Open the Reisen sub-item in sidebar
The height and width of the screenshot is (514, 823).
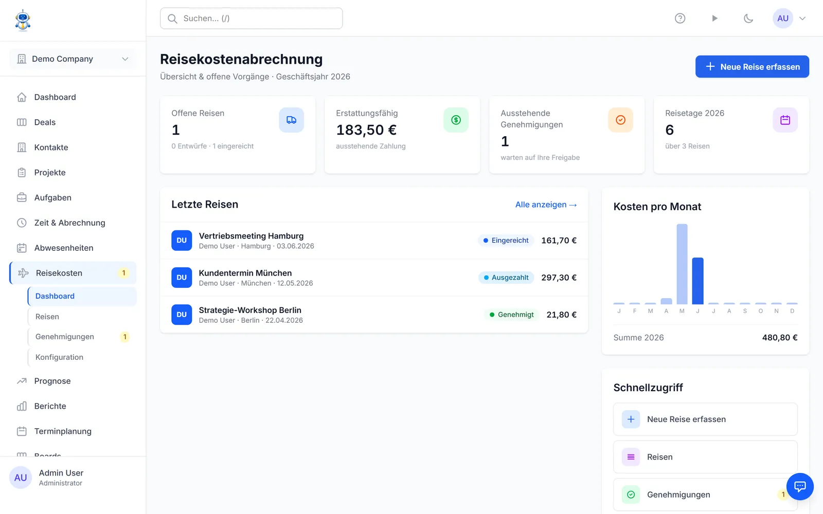[x=82, y=317]
